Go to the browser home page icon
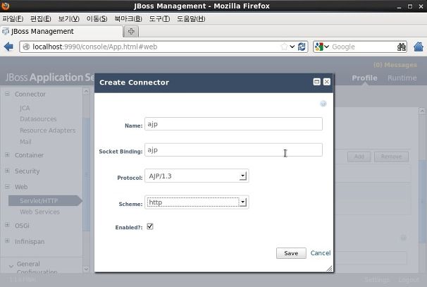The height and width of the screenshot is (287, 427). 419,47
